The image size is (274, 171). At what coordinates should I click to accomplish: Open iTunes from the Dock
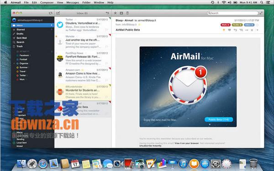[183, 164]
